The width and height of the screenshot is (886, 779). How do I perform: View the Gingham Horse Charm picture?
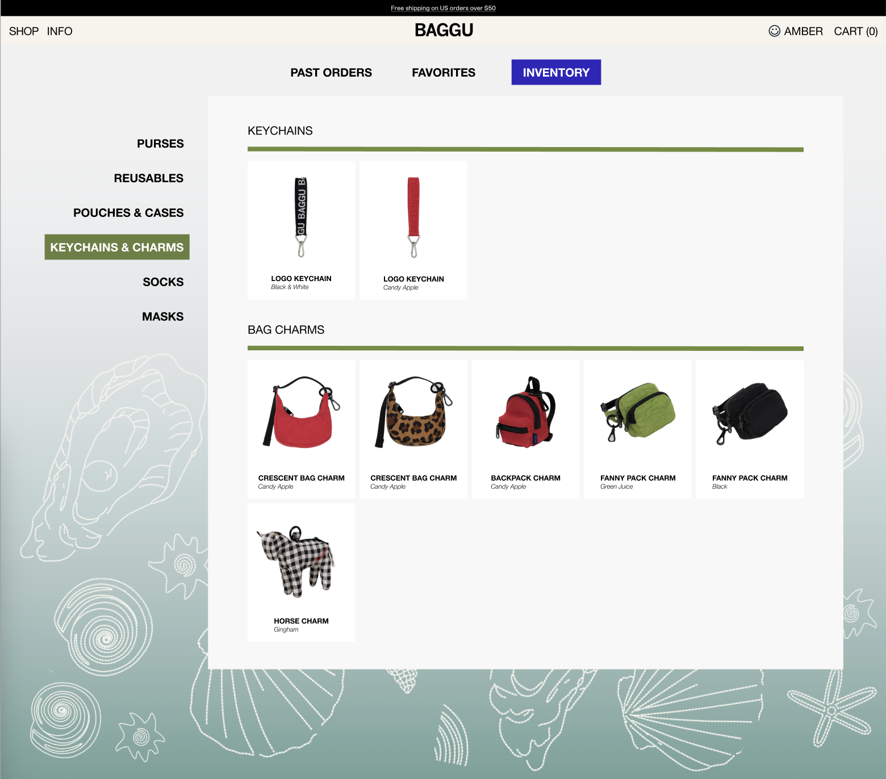click(x=301, y=561)
